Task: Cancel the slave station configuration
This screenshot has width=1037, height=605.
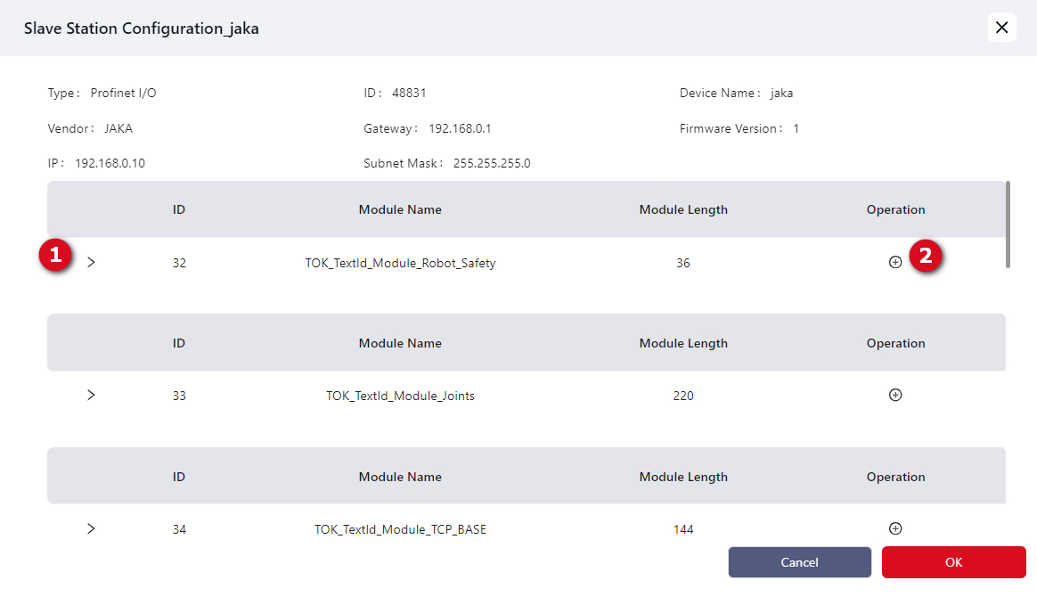Action: (x=799, y=562)
